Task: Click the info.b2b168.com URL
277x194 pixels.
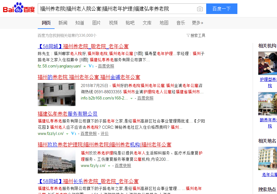Action: [x=104, y=98]
